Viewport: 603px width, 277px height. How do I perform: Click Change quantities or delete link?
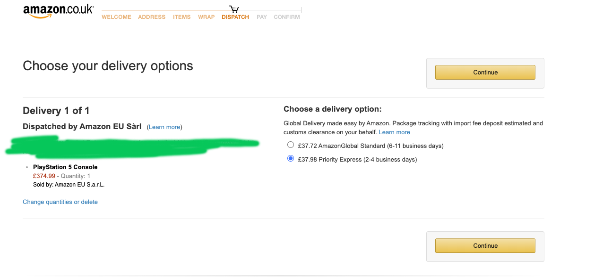[60, 202]
